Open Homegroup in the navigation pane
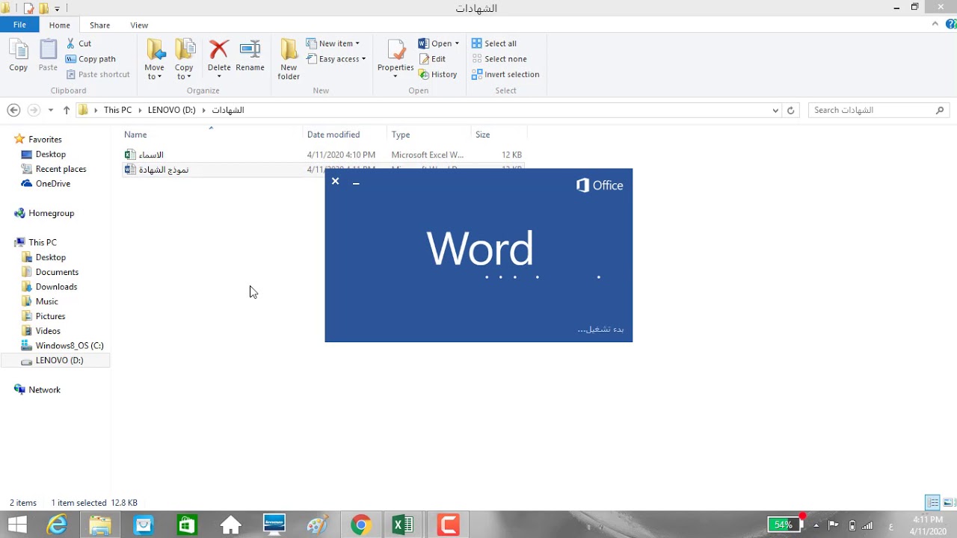 pos(51,213)
